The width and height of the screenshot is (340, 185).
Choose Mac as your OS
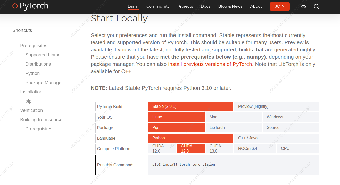click(x=234, y=117)
